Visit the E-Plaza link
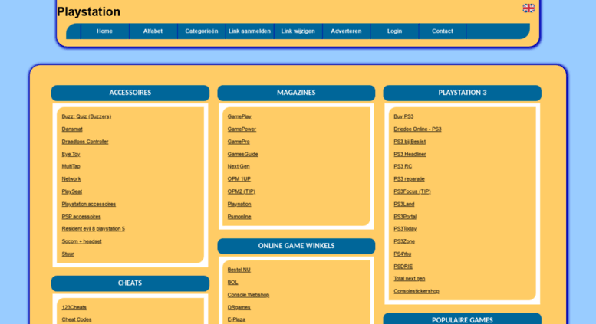 point(236,319)
